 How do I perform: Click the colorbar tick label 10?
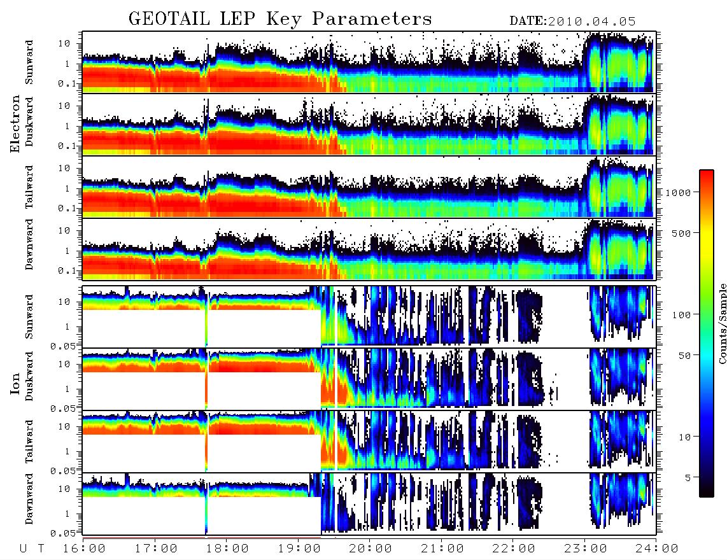[x=684, y=437]
